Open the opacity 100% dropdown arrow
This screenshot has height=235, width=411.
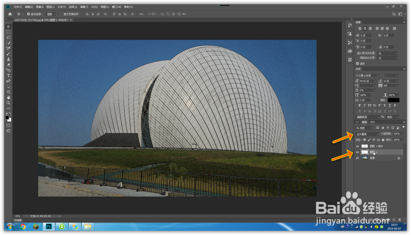[403, 134]
